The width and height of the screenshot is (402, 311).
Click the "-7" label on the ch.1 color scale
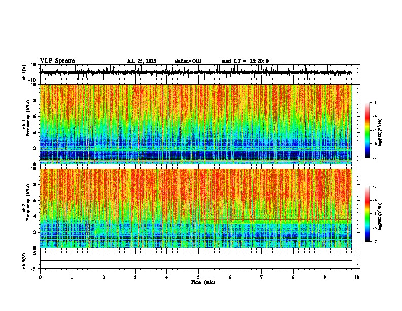tap(374, 158)
